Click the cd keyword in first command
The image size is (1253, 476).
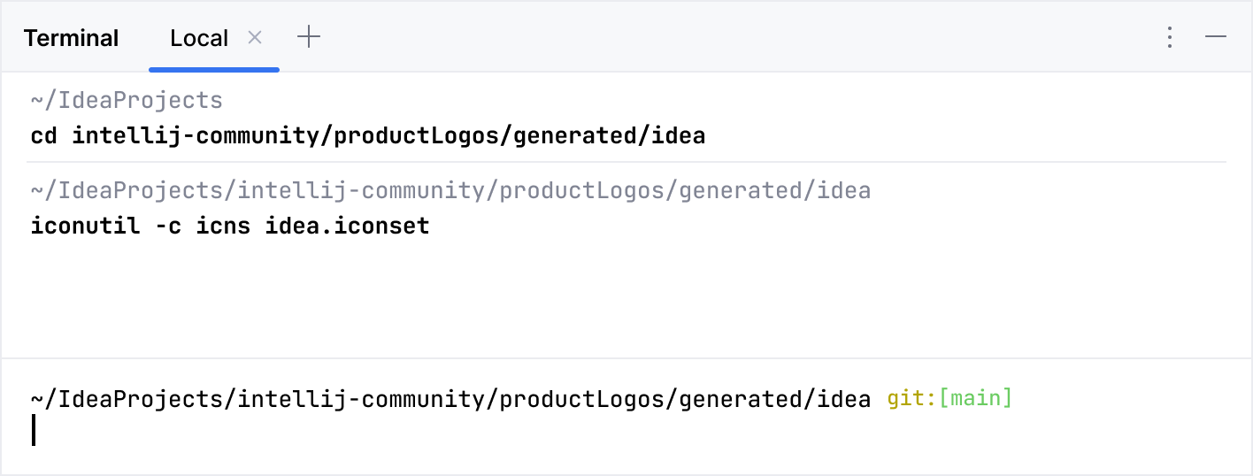pos(43,137)
